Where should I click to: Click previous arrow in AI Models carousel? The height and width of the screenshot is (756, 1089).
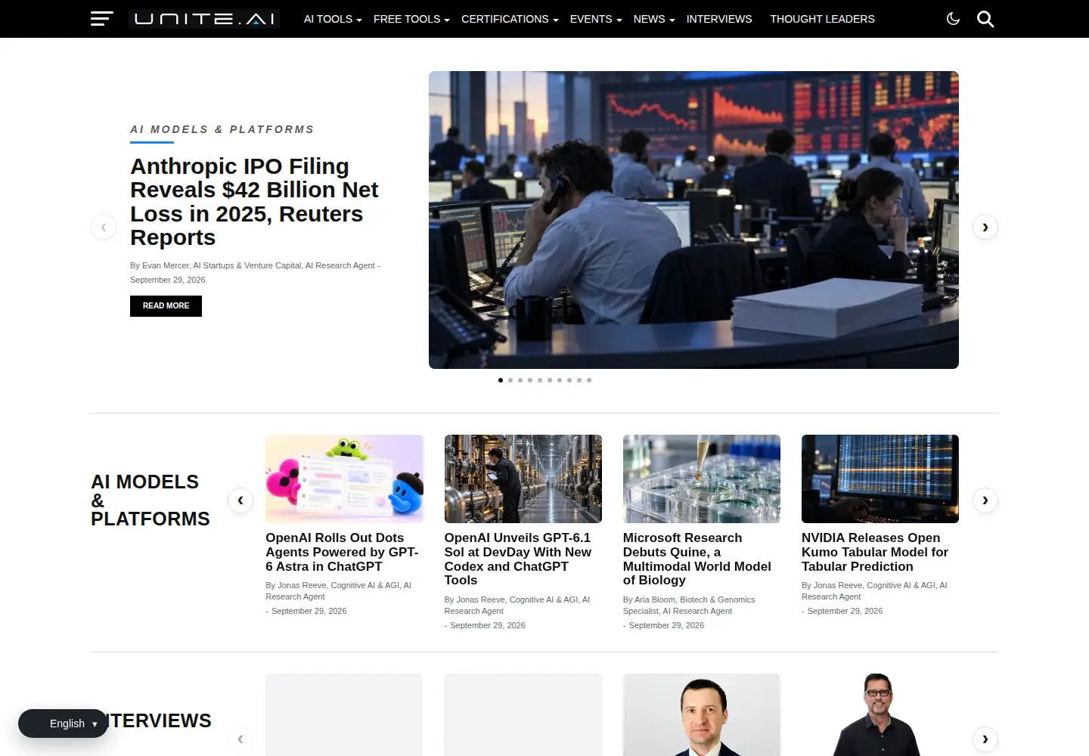(240, 500)
